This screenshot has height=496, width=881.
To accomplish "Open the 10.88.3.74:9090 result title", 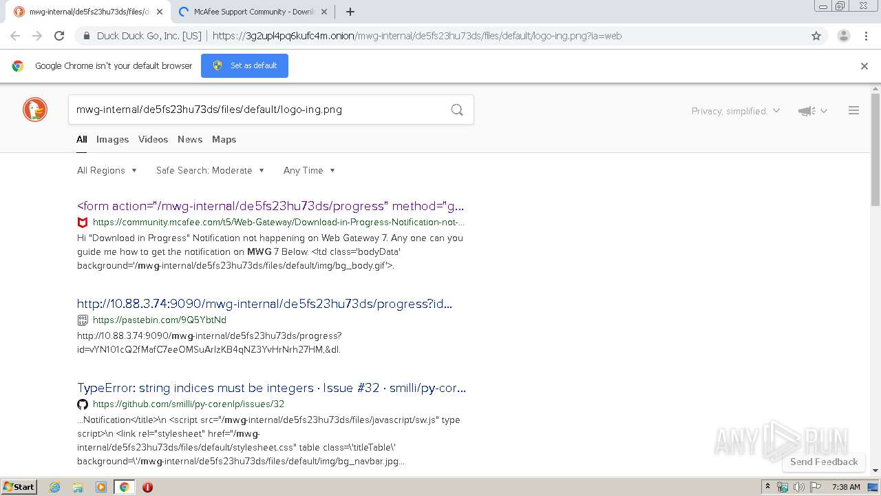I will pos(264,304).
